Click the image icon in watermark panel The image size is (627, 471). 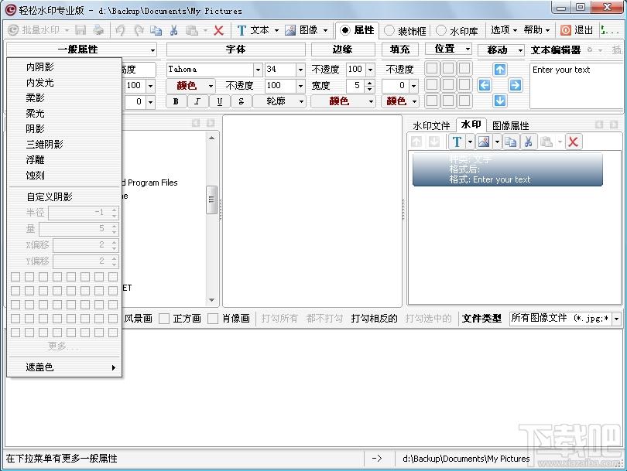click(484, 142)
